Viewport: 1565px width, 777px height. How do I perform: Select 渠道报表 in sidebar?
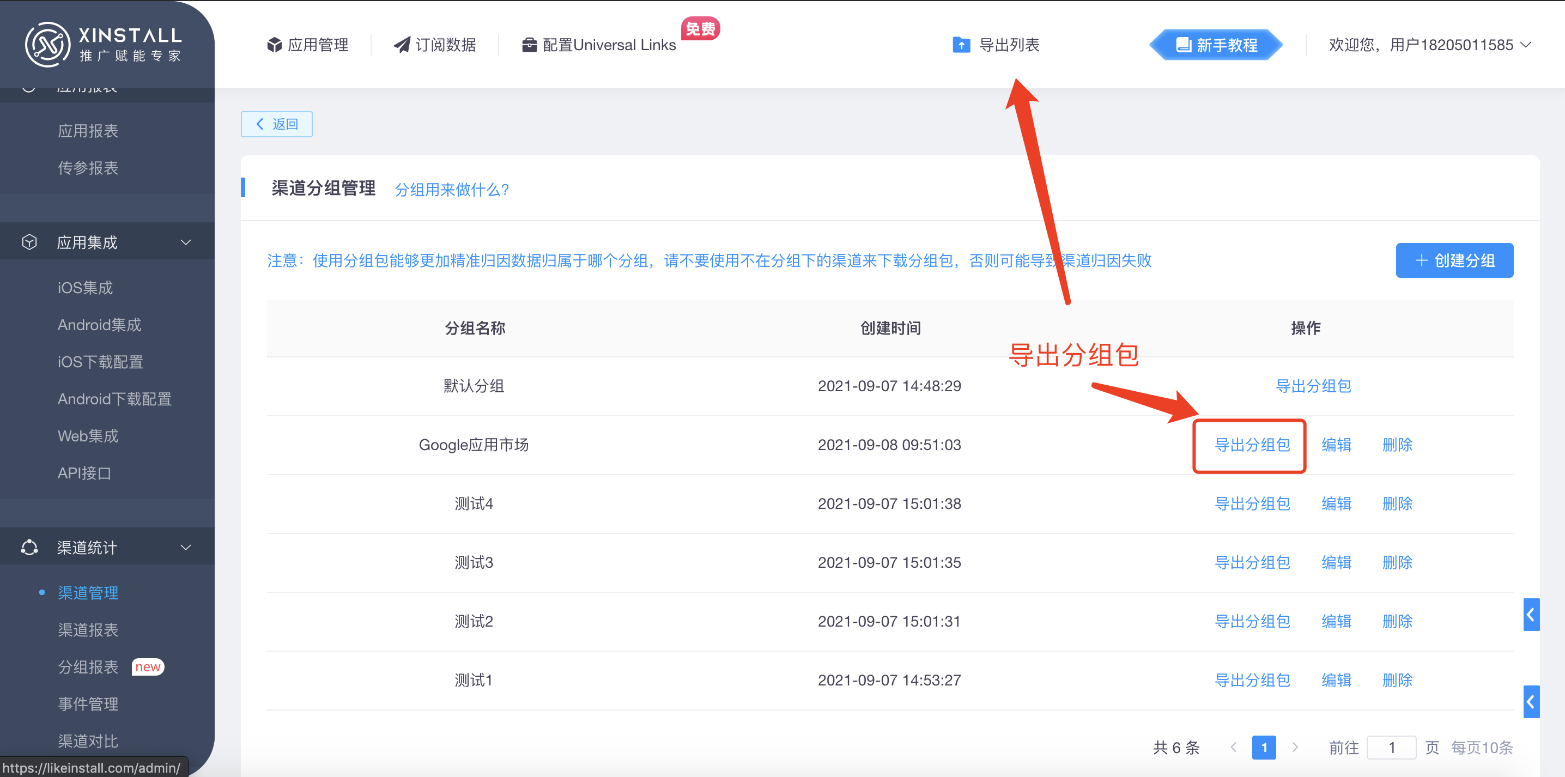tap(88, 629)
